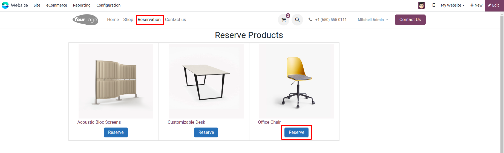Toggle mobile preview phone icon

point(434,5)
